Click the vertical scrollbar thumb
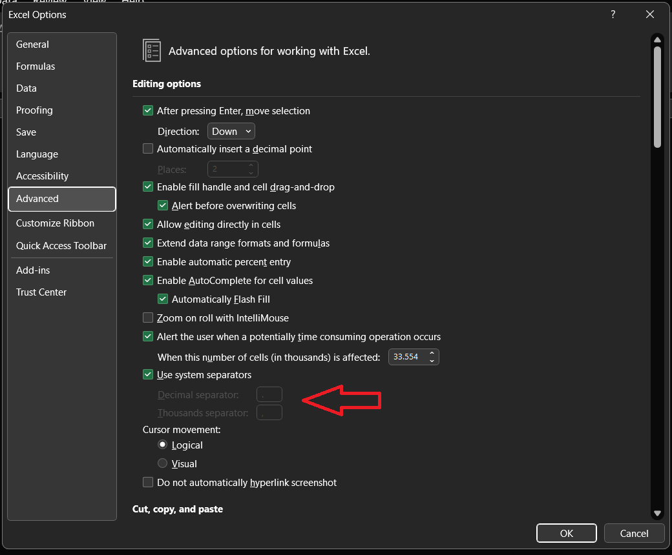Viewport: 672px width, 555px height. (657, 97)
